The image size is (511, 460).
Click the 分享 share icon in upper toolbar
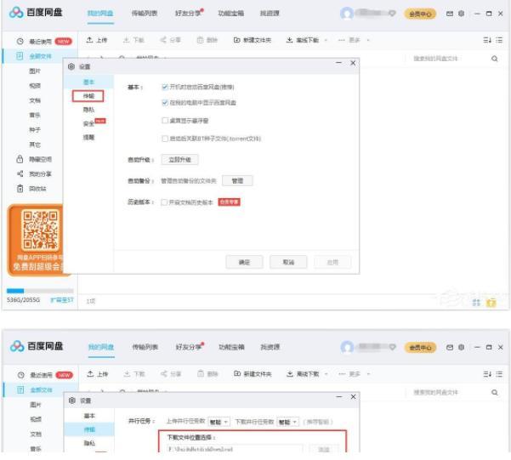tap(163, 40)
